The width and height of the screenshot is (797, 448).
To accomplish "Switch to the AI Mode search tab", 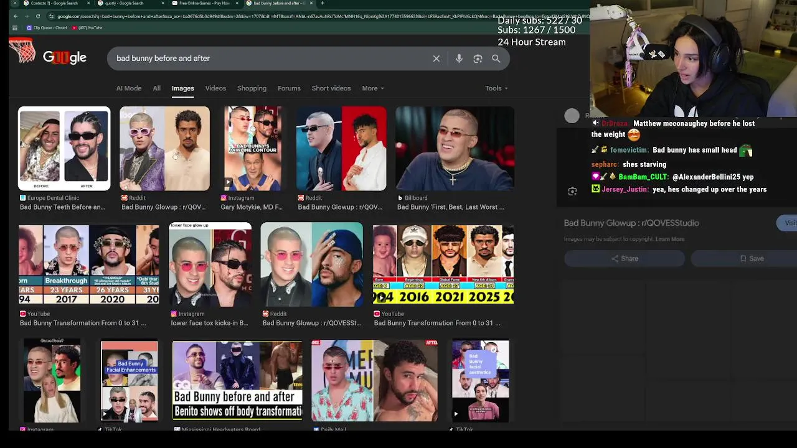I will [x=129, y=88].
